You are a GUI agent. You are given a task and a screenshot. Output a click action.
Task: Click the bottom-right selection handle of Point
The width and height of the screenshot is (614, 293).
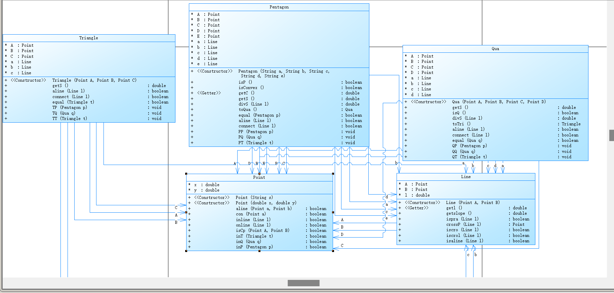(x=333, y=251)
